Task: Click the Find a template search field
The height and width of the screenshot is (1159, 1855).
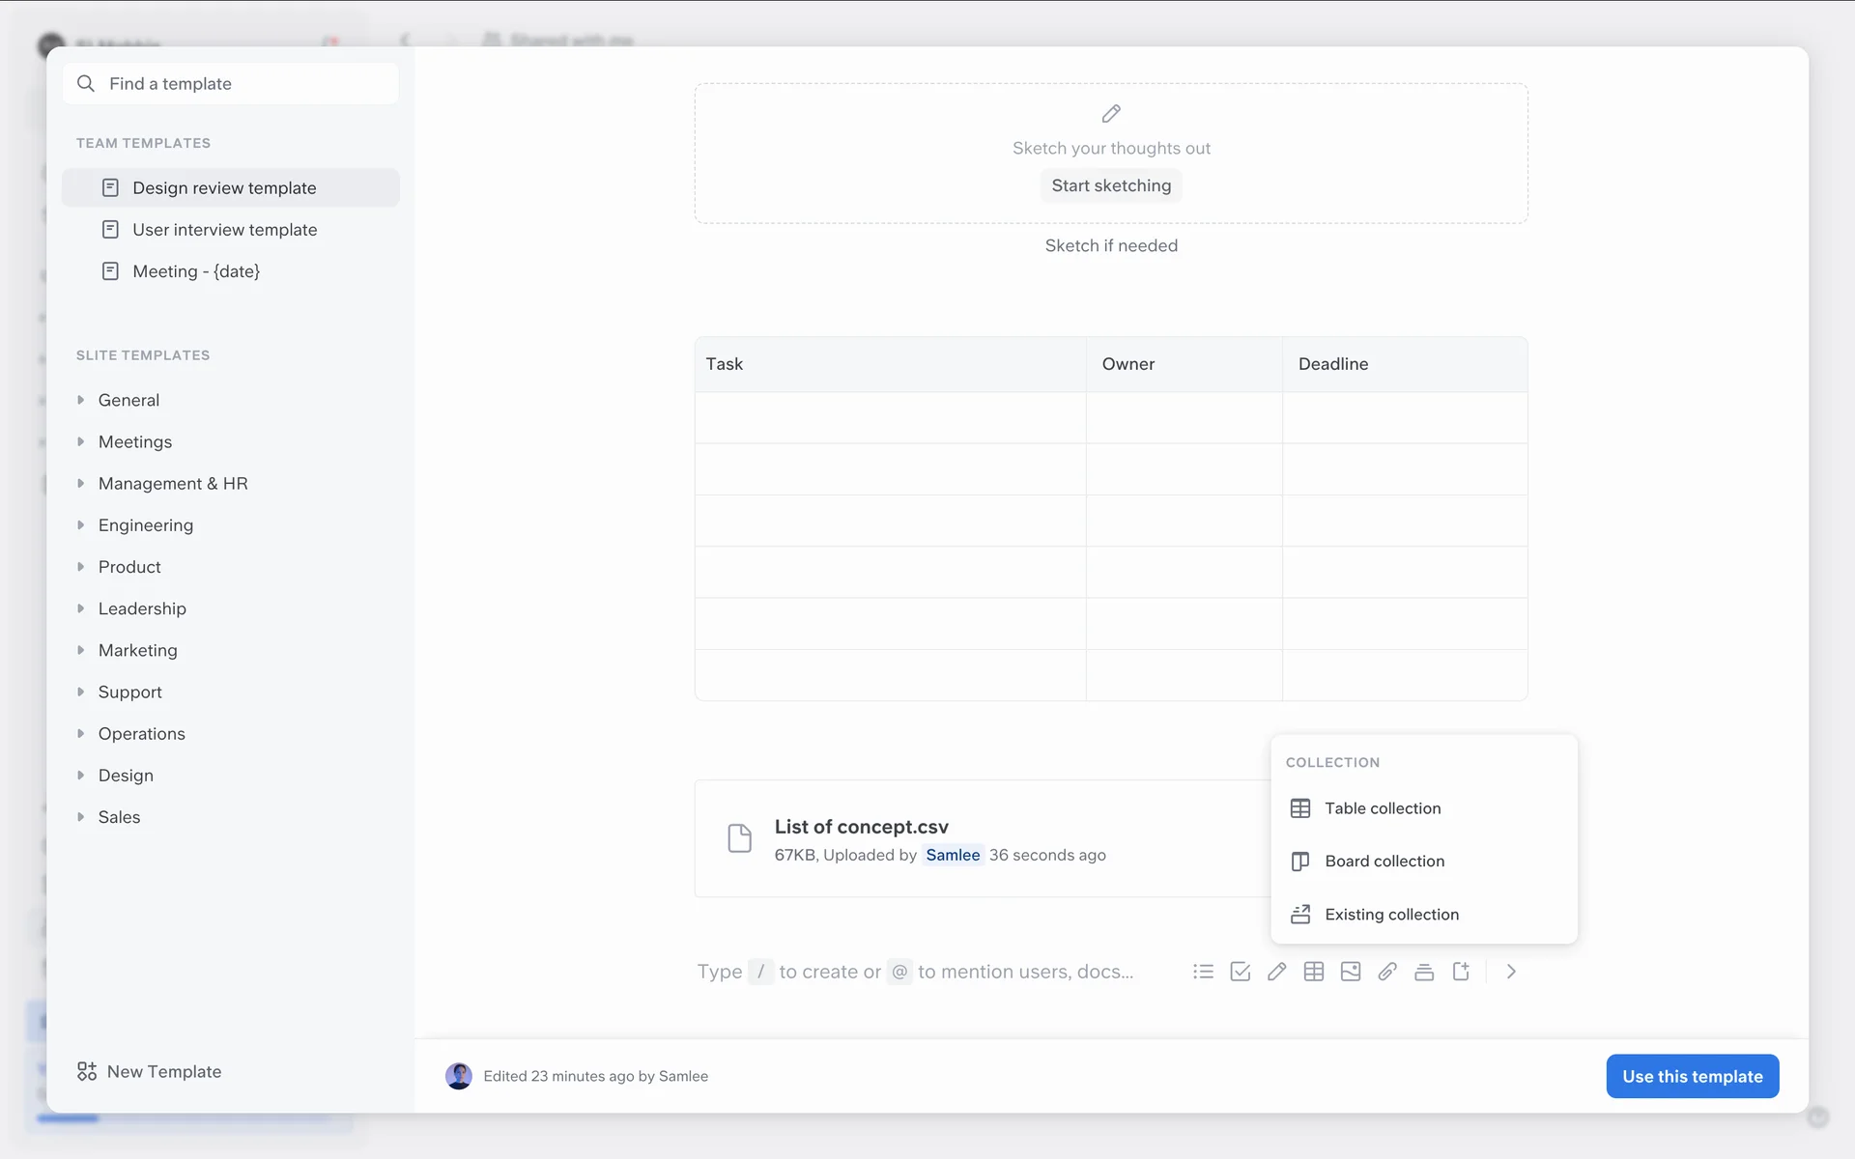Action: click(232, 84)
